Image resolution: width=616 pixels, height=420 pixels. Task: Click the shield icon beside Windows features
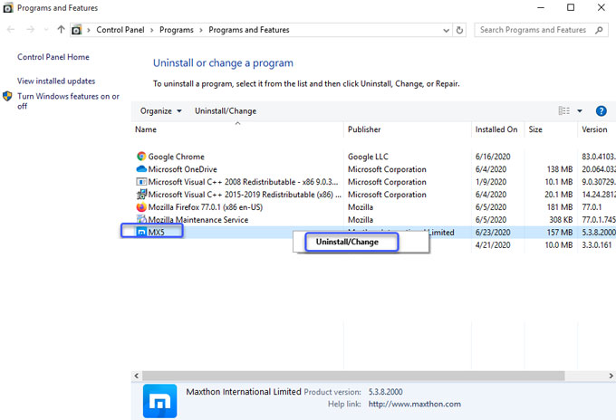pos(7,96)
